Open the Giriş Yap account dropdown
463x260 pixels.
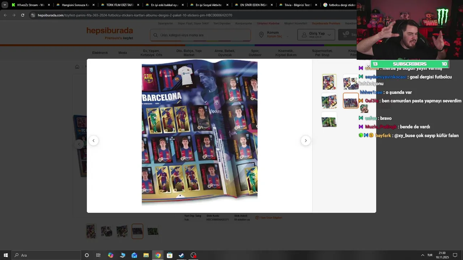coord(316,35)
